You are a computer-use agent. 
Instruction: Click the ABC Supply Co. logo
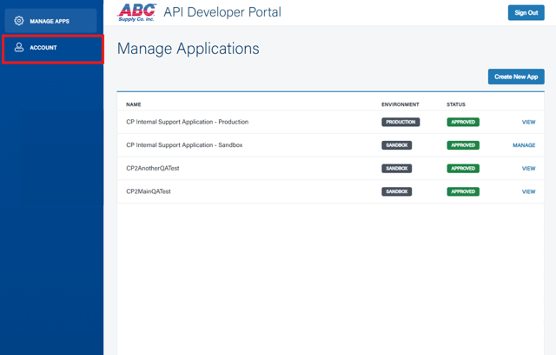click(136, 12)
